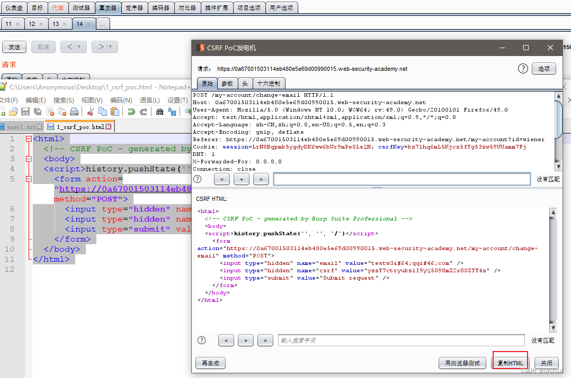Click the '+' button beside the request search field

pyautogui.click(x=242, y=179)
